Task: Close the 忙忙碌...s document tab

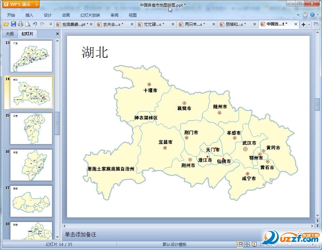Action: [173, 24]
